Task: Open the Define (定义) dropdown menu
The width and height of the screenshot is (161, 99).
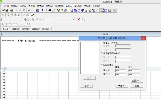Action: [x=6, y=29]
